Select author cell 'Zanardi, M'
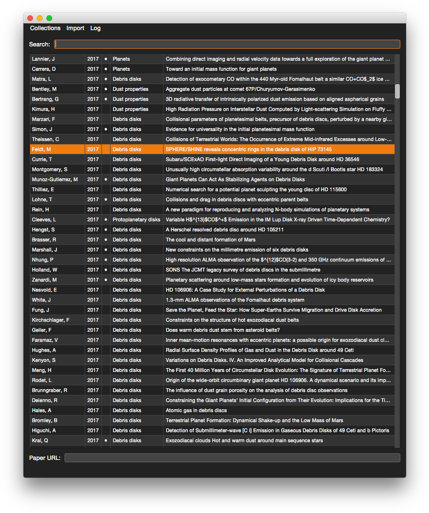This screenshot has width=429, height=513. click(x=57, y=280)
